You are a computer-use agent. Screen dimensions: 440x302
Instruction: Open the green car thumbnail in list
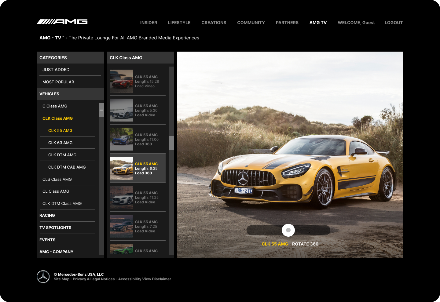pos(121,249)
